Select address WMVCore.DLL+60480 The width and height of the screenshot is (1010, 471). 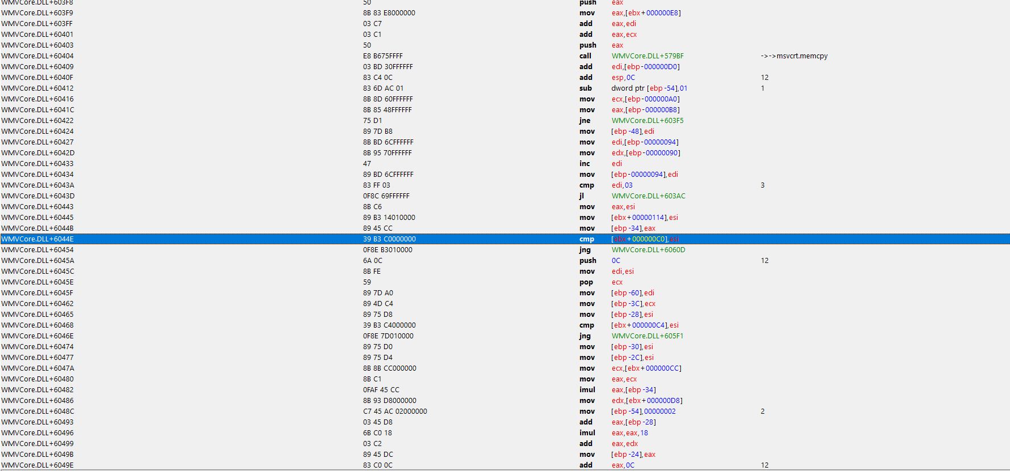pyautogui.click(x=37, y=379)
